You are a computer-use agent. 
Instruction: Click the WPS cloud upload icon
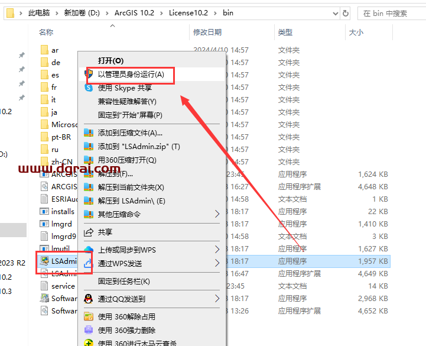click(x=88, y=249)
